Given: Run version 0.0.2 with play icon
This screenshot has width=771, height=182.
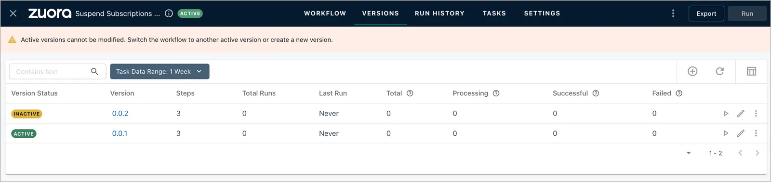Looking at the screenshot, I should (726, 114).
